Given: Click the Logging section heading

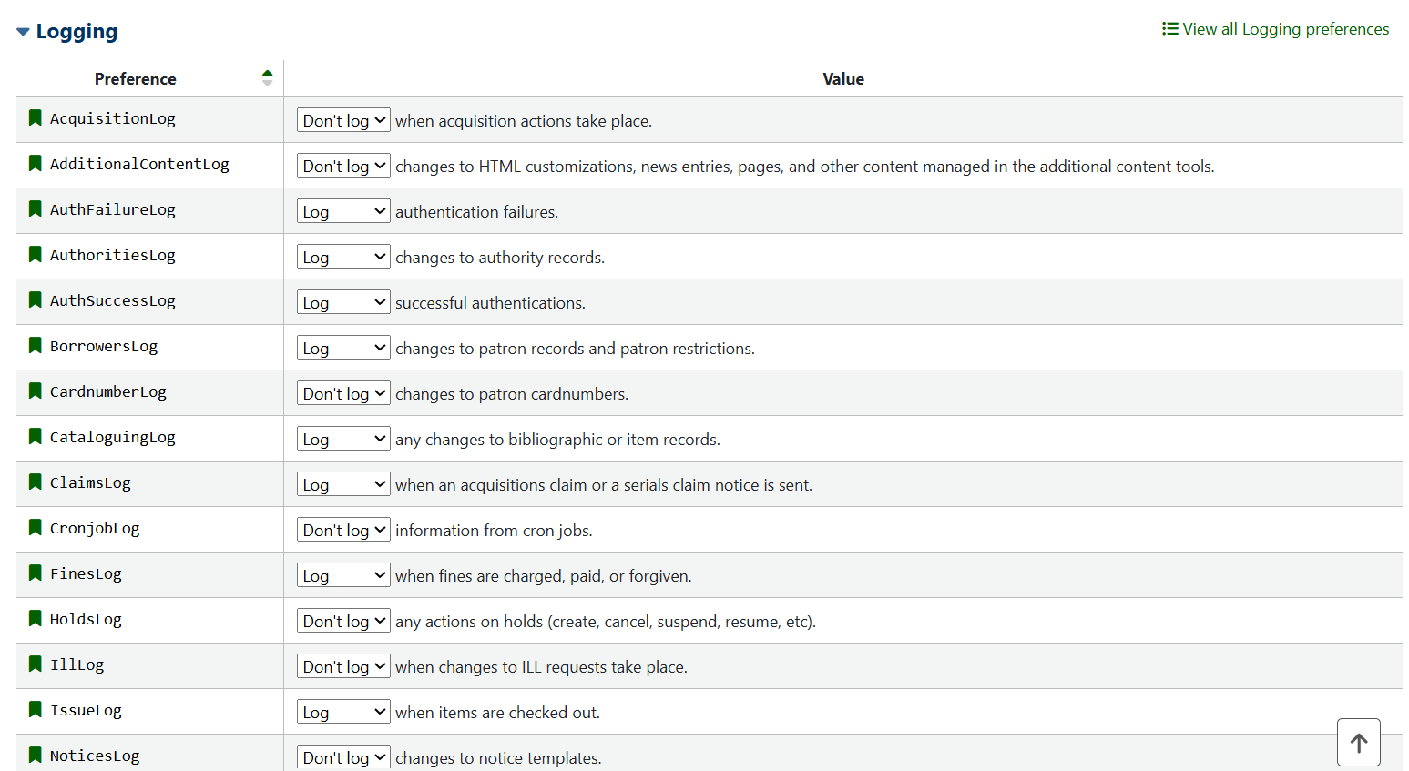Looking at the screenshot, I should [77, 32].
